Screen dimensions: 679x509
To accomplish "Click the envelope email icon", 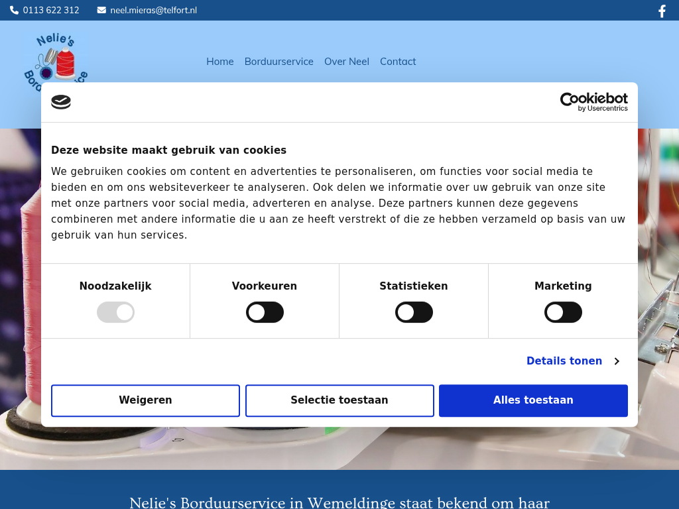I will click(x=101, y=10).
